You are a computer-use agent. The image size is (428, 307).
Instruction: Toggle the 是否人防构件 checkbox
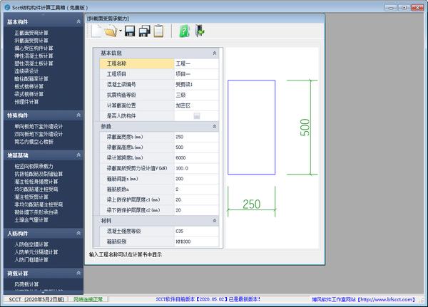pyautogui.click(x=197, y=116)
